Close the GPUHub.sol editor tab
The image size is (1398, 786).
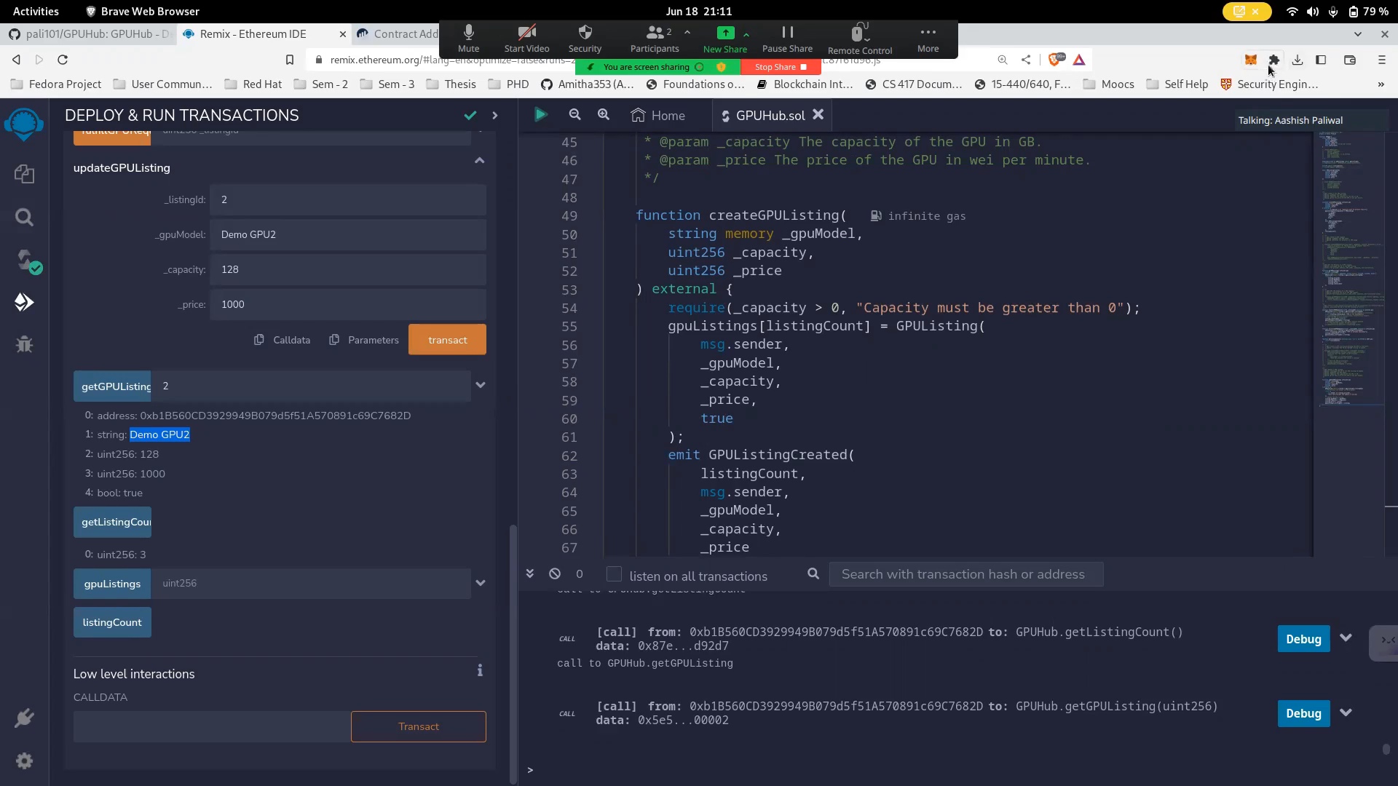pos(818,114)
